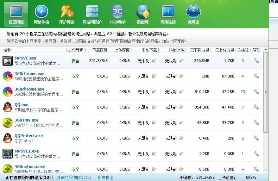Open manage wrench for MPSVC1.exe
Screen dimensions: 278x181
pos(256,154)
